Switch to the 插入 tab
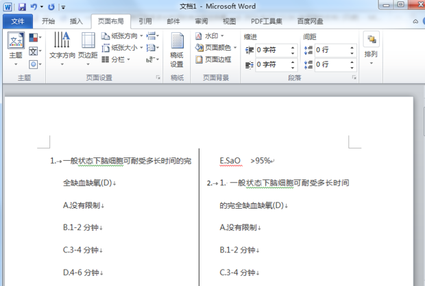Image resolution: width=425 pixels, height=286 pixels. click(76, 21)
